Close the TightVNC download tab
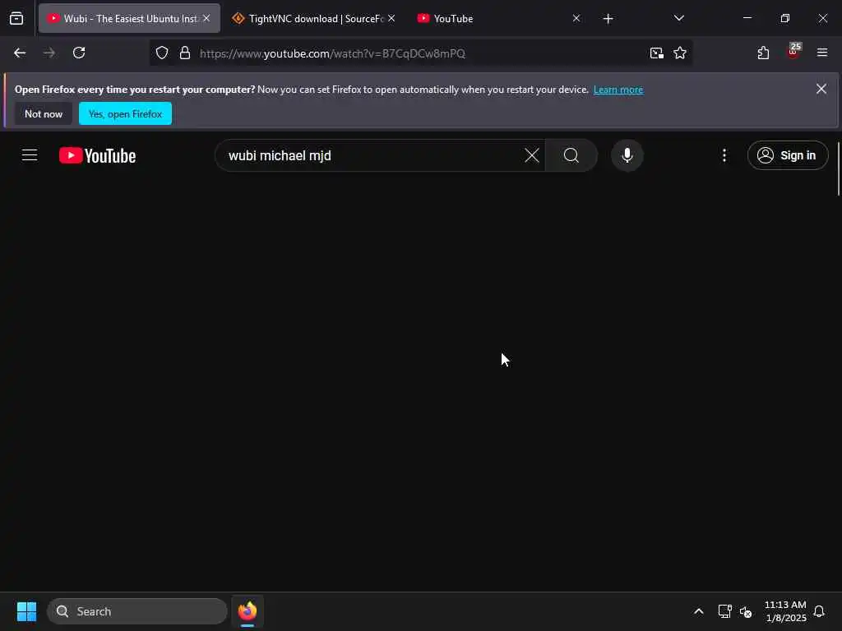 (391, 18)
